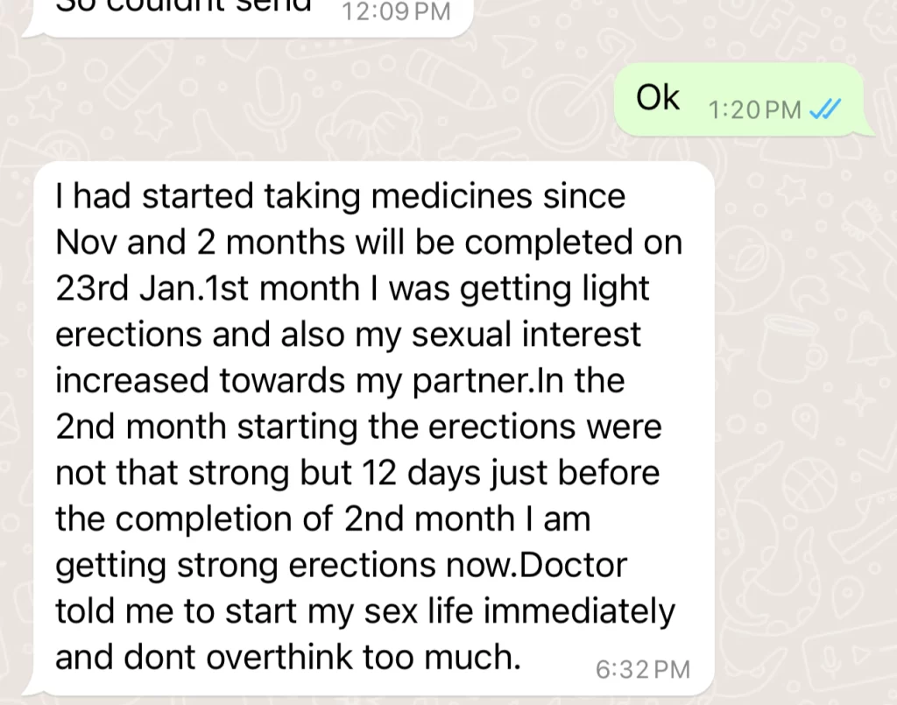Tap the tail of the green Ok bubble

click(x=868, y=130)
